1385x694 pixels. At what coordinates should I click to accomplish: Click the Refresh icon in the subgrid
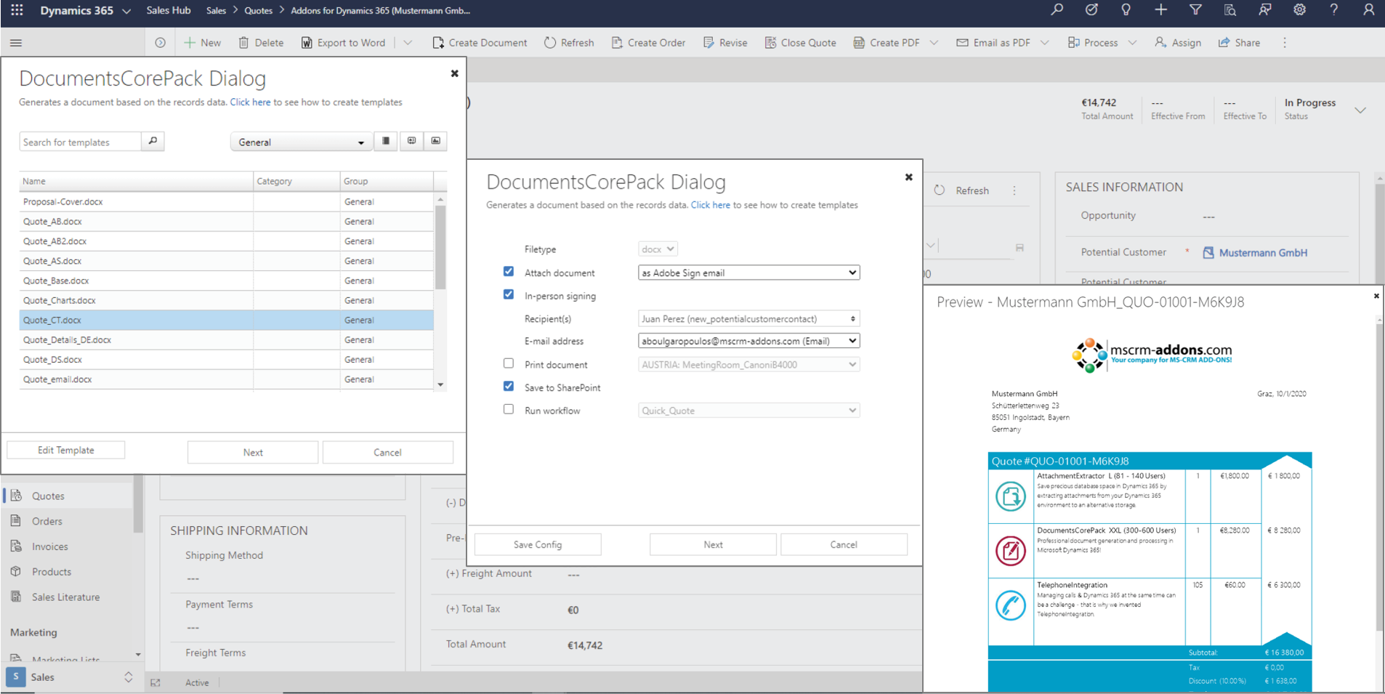tap(940, 190)
